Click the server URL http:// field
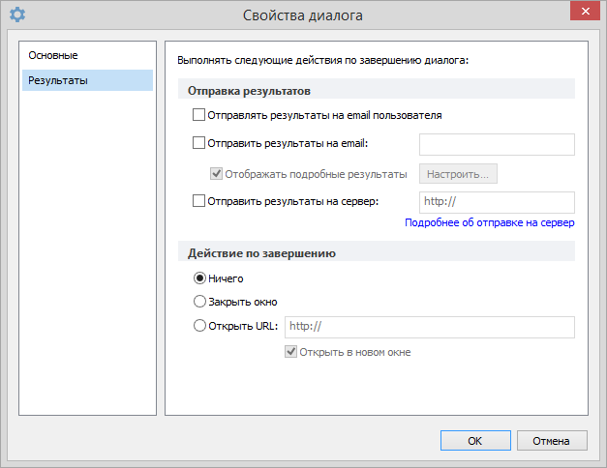607x468 pixels. click(x=497, y=202)
